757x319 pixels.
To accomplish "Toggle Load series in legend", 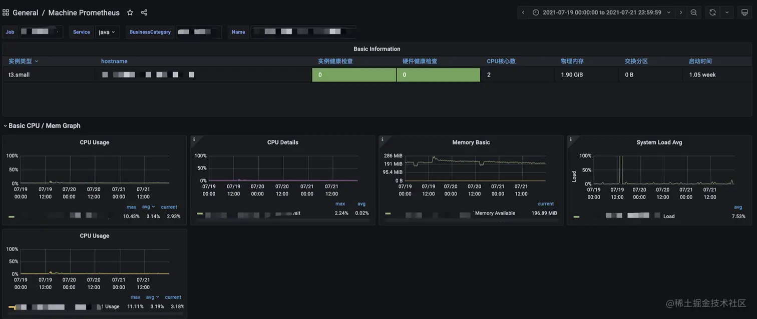I will pyautogui.click(x=669, y=216).
